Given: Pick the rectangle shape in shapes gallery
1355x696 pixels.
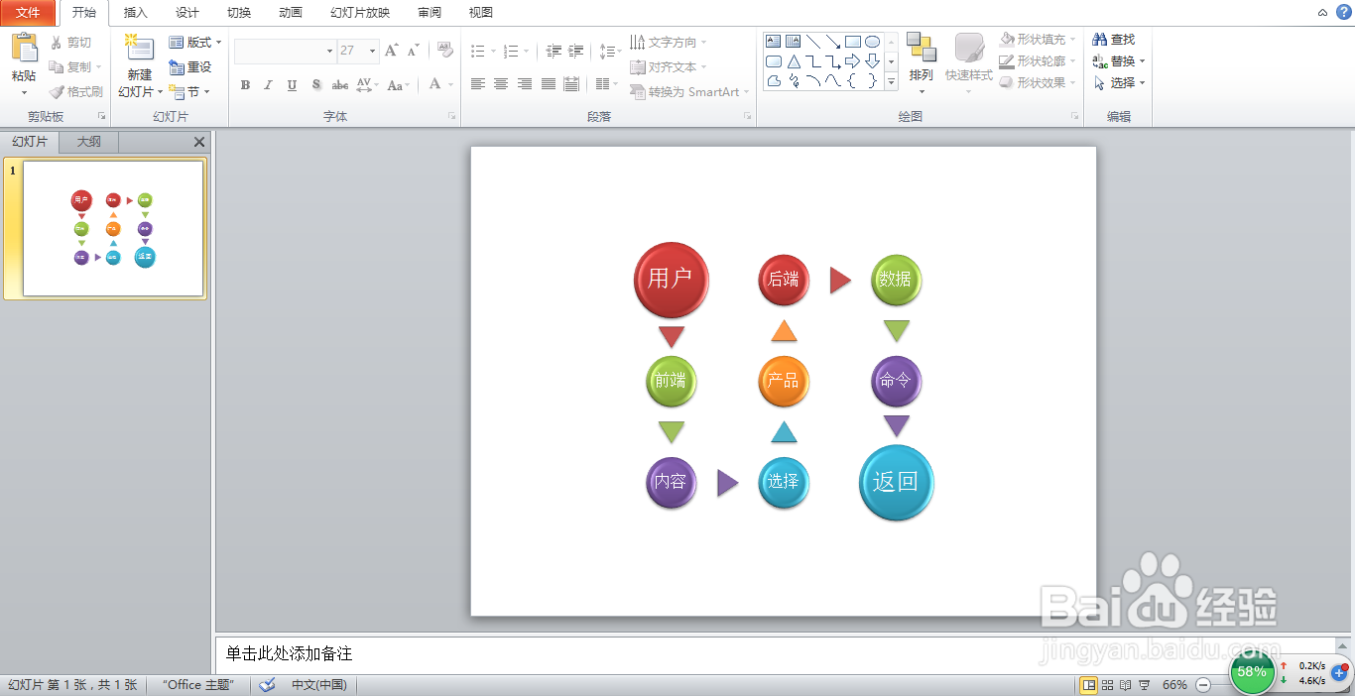Looking at the screenshot, I should pos(853,42).
